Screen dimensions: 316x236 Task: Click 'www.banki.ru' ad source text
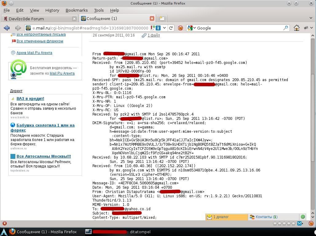pos(20,117)
